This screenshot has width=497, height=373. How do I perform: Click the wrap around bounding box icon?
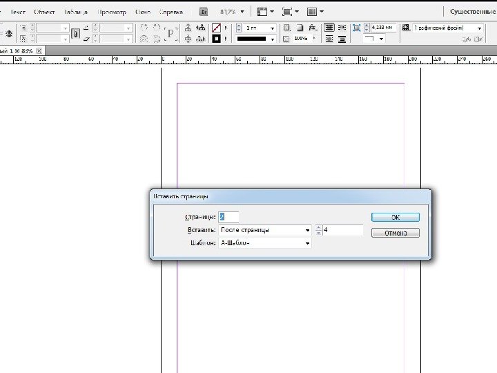[342, 28]
